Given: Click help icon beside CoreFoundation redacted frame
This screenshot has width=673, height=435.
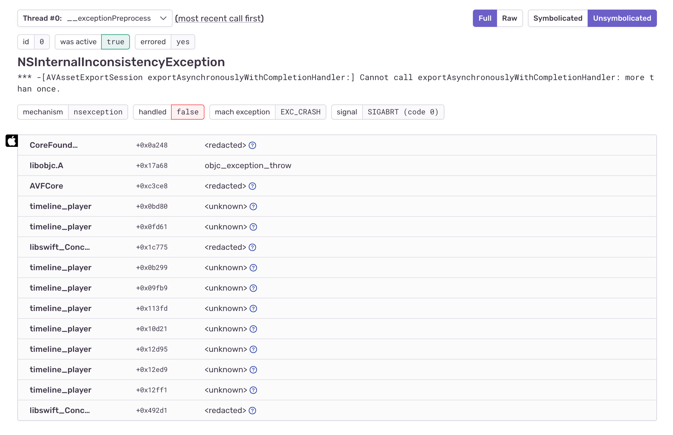Looking at the screenshot, I should pos(252,145).
